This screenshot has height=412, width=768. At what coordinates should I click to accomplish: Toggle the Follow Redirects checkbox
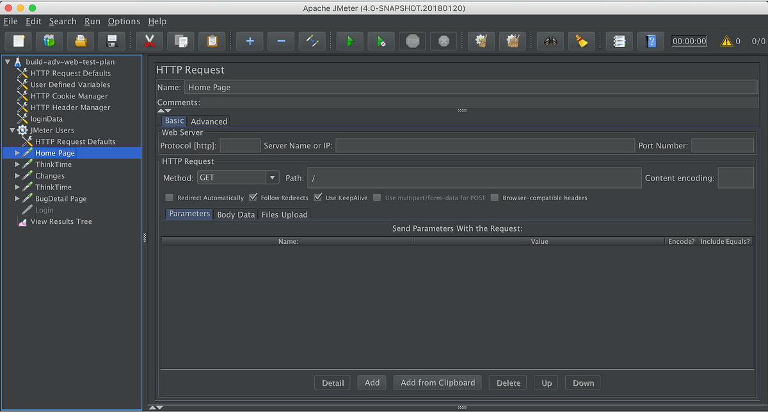coord(253,198)
